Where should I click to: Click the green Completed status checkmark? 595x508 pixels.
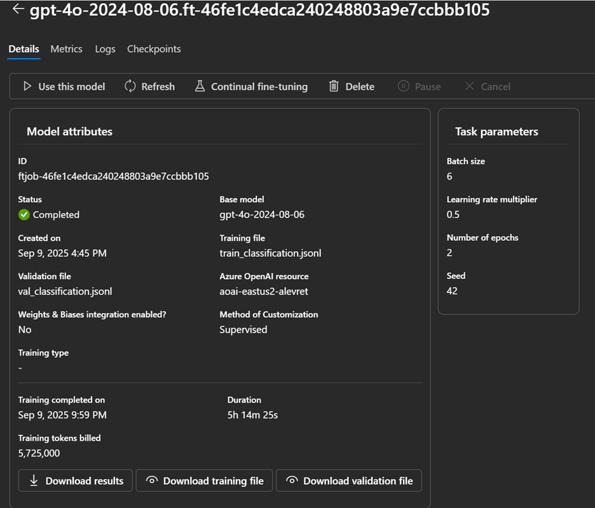(x=24, y=215)
